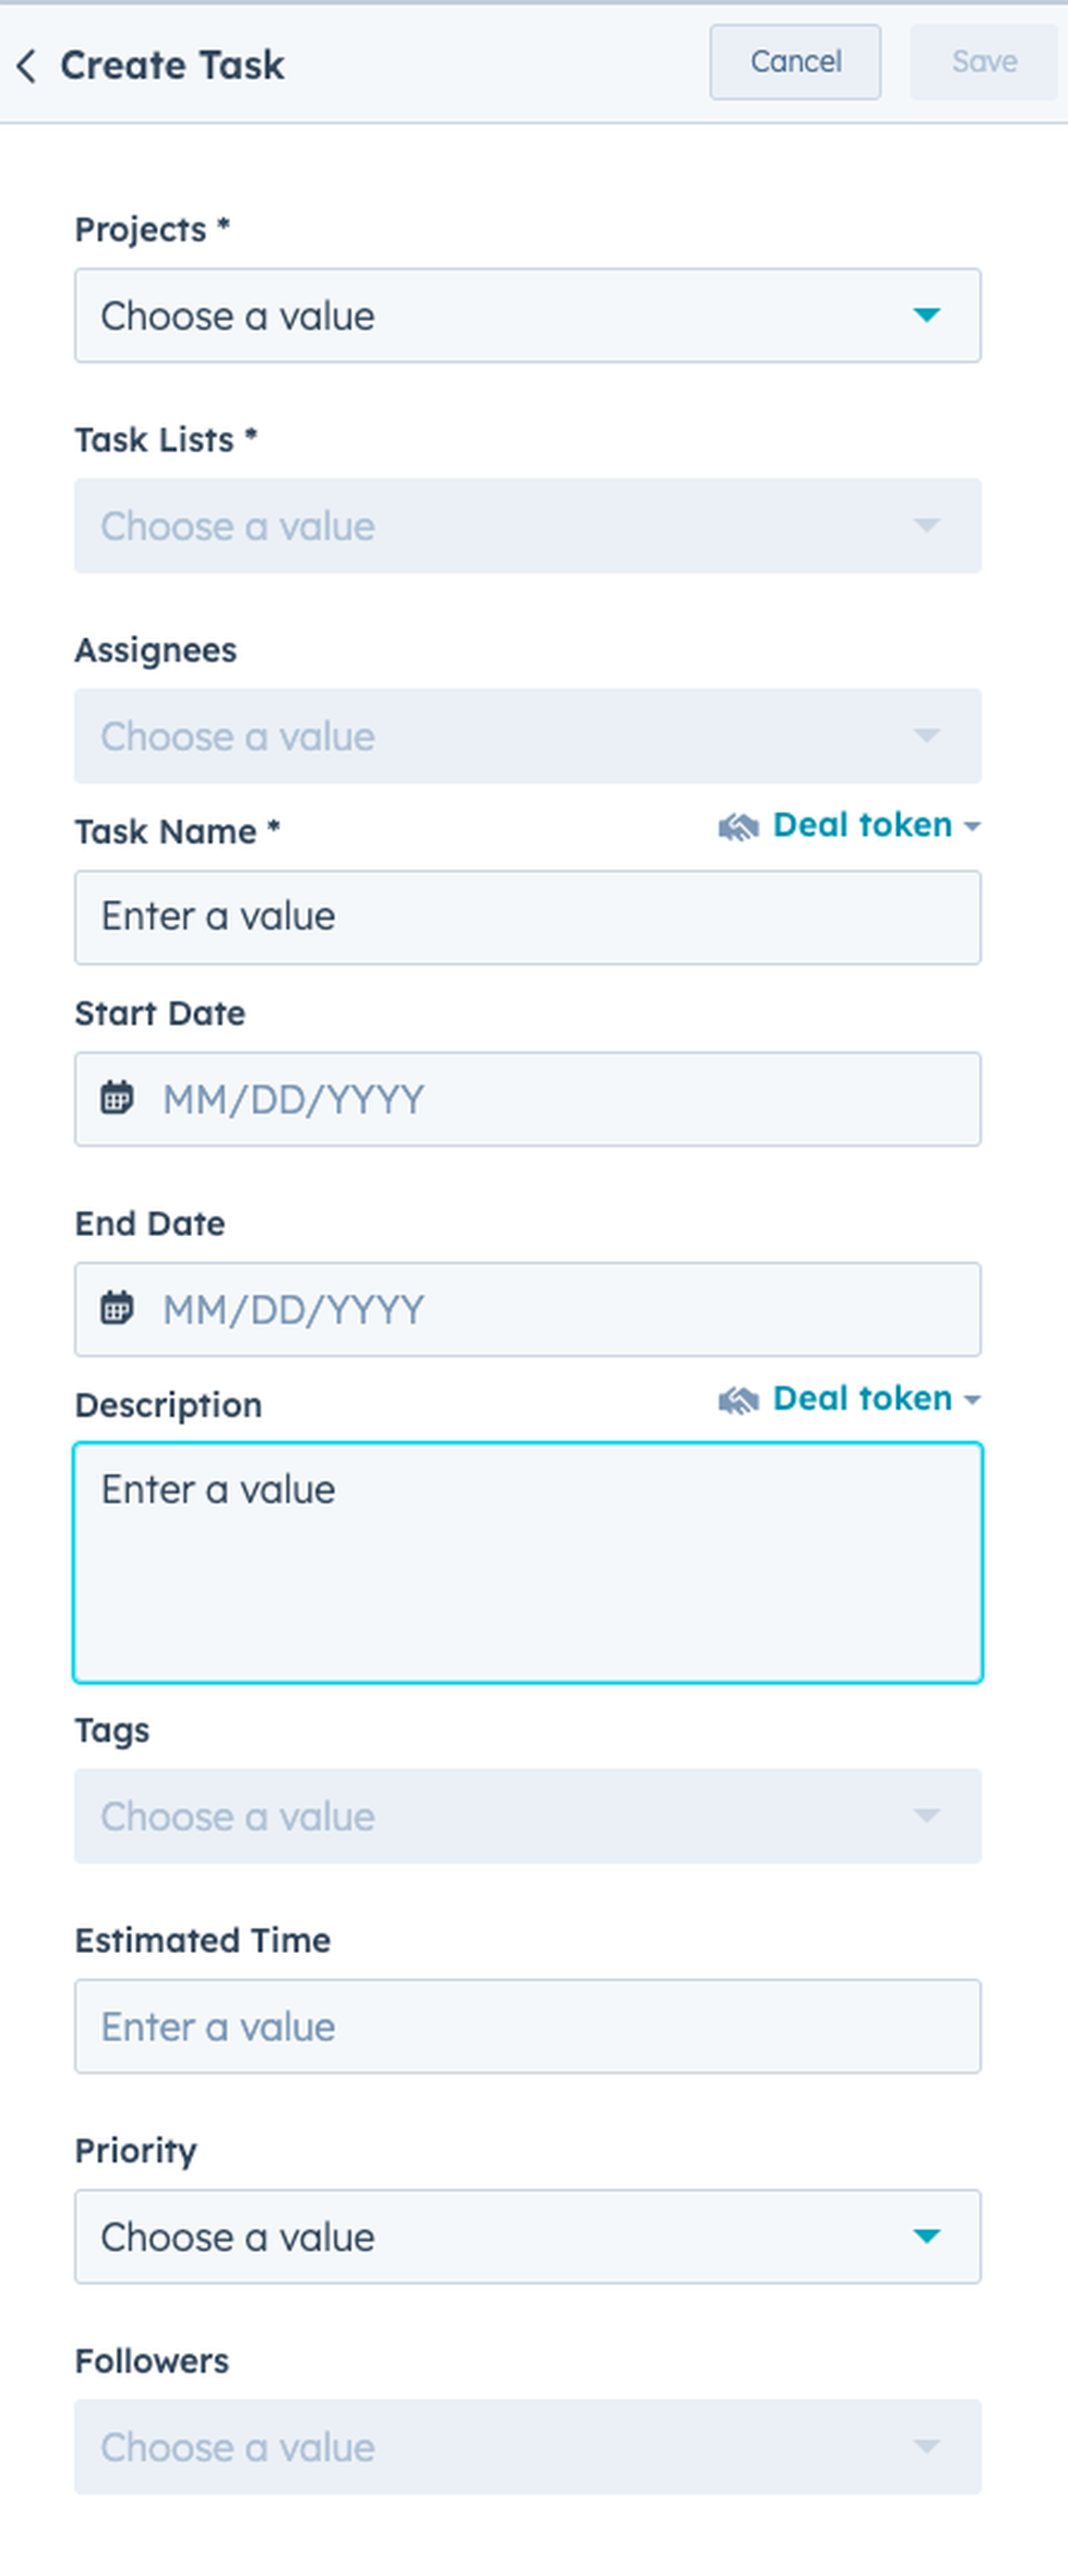This screenshot has height=2576, width=1068.
Task: Click the calendar icon beside End Date
Action: pyautogui.click(x=118, y=1308)
